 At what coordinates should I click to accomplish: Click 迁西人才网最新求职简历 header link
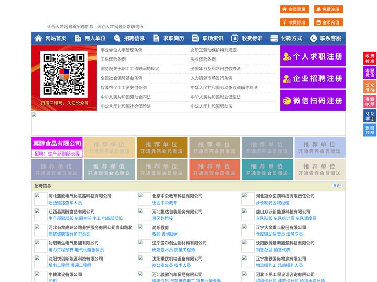[120, 27]
